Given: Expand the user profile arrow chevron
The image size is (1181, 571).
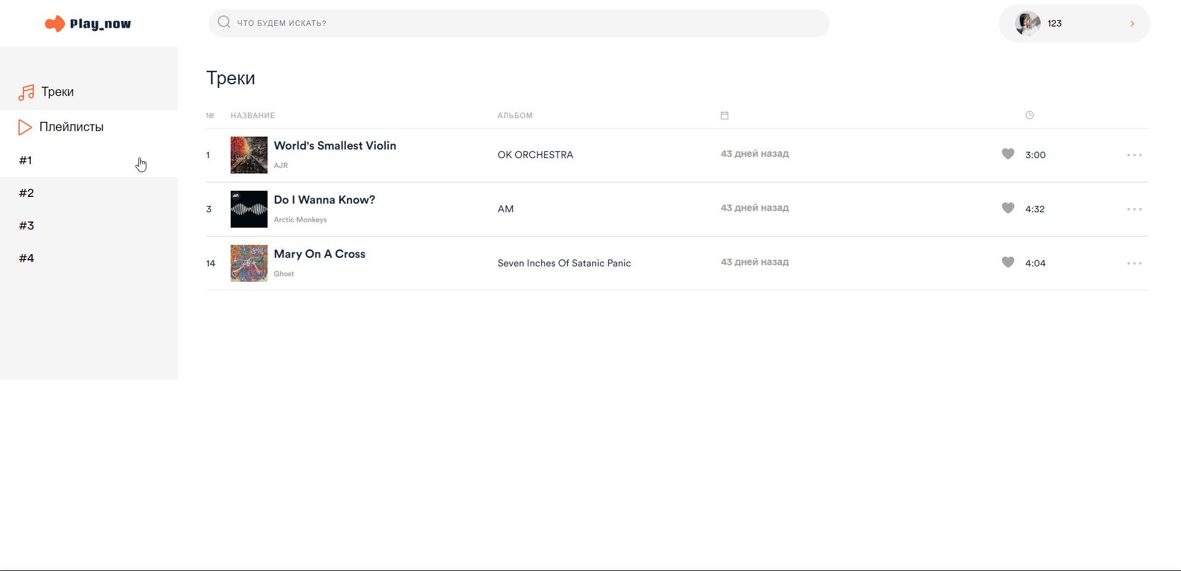Looking at the screenshot, I should [x=1132, y=23].
